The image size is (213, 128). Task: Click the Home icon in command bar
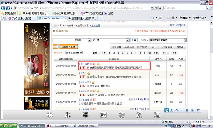tap(153, 18)
